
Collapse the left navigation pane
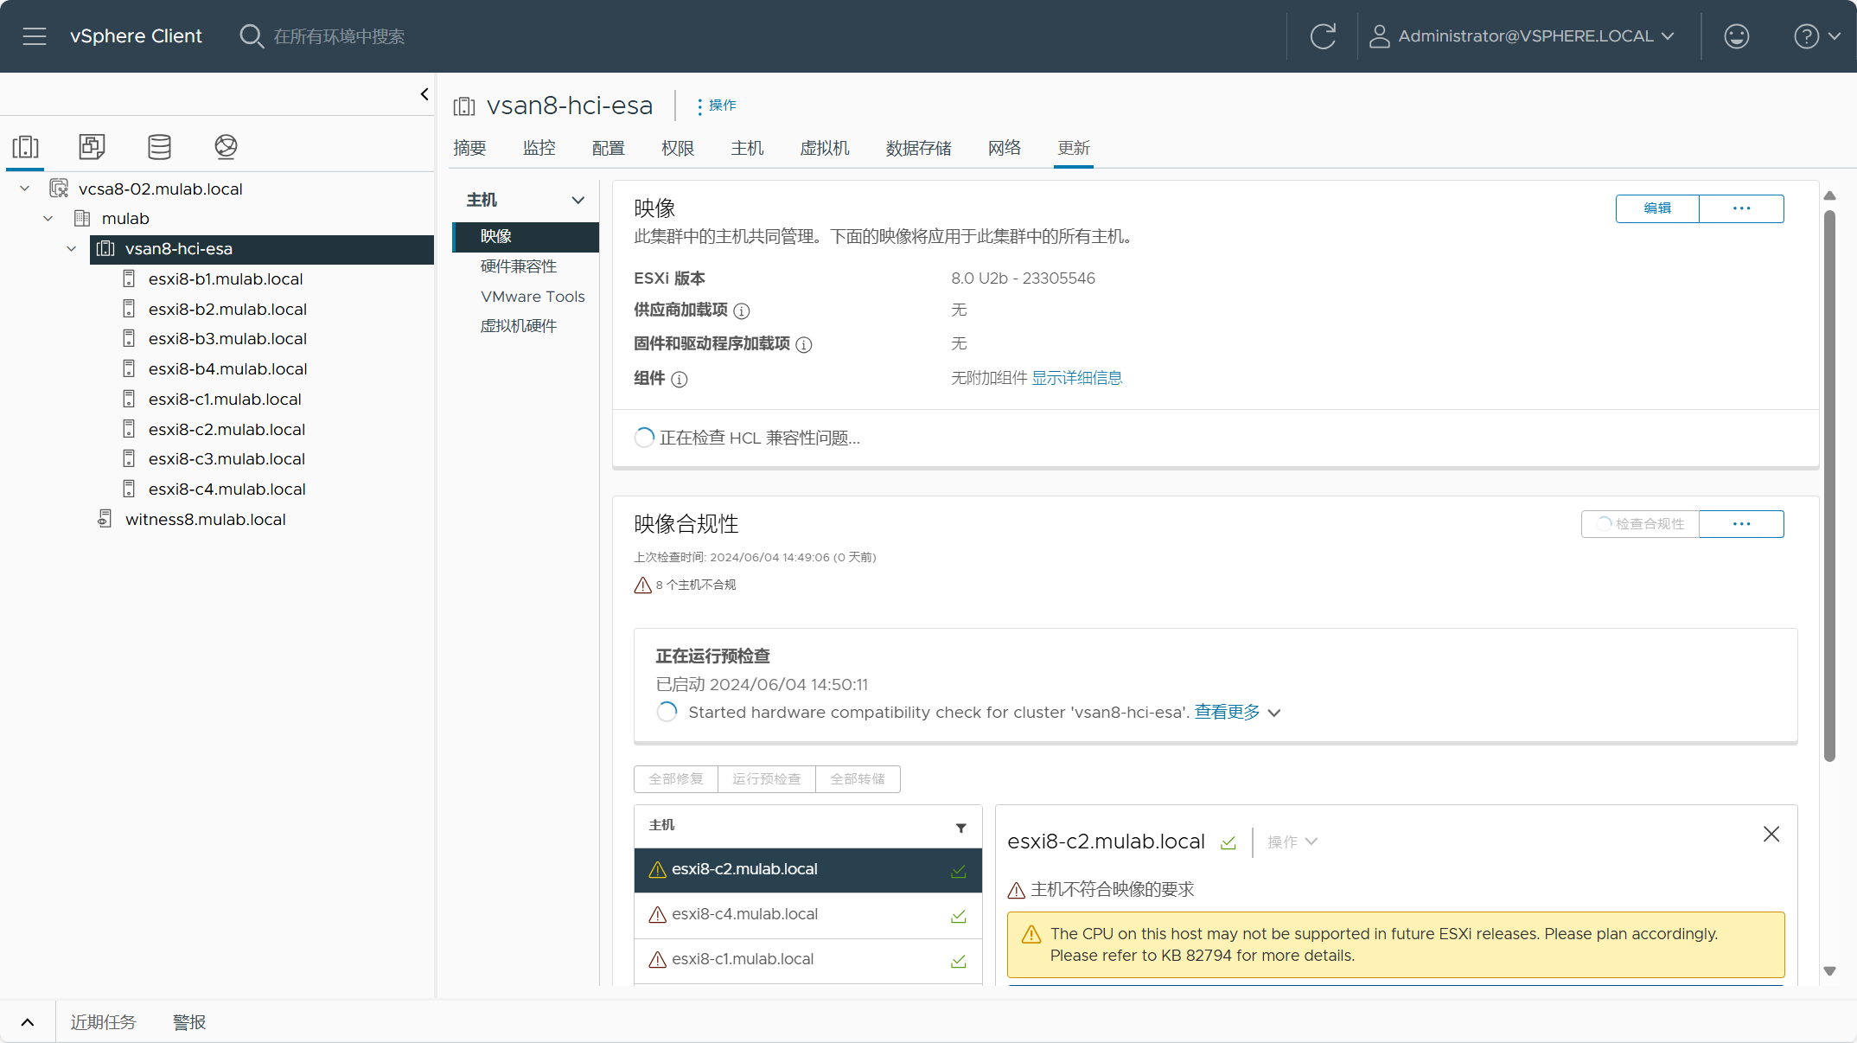tap(424, 94)
